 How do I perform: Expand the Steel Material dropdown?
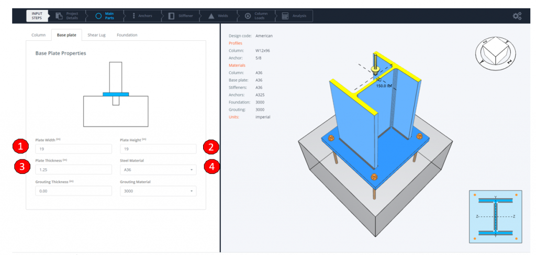click(x=158, y=170)
